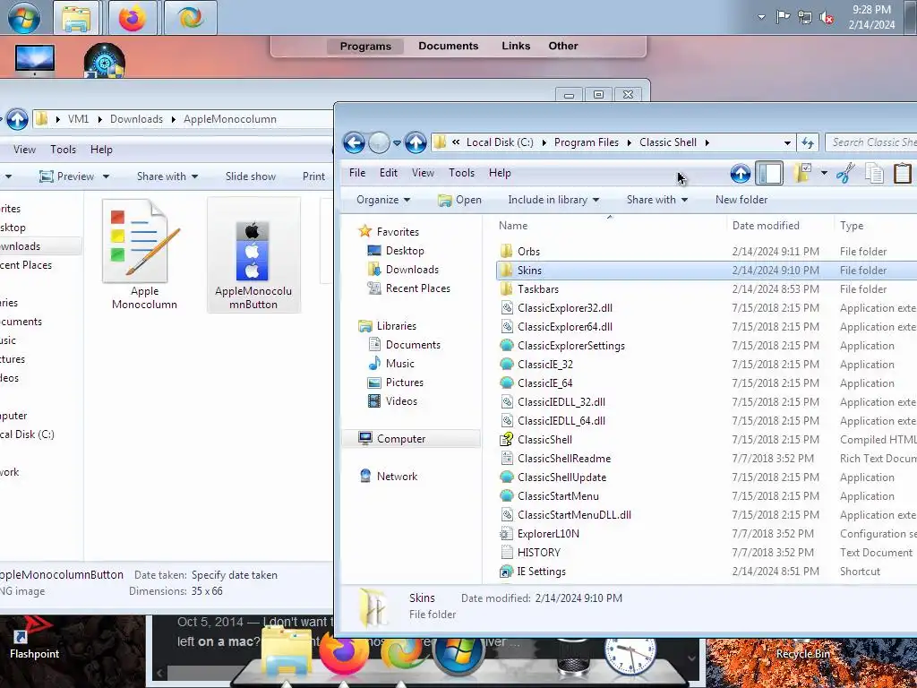Click the Open button in the command bar
The image size is (917, 688).
click(459, 200)
